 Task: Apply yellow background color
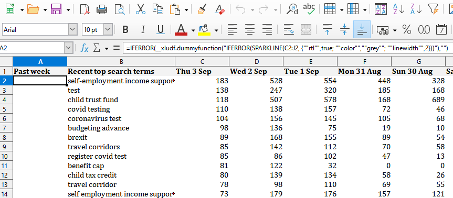(204, 29)
